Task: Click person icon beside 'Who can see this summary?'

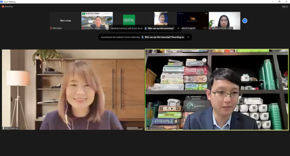Action: [146, 28]
